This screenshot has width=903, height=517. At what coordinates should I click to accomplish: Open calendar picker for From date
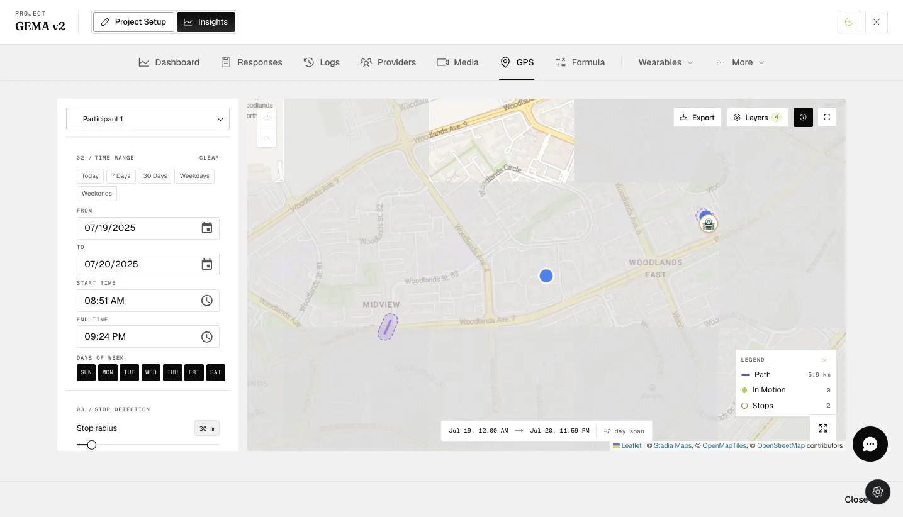click(206, 228)
